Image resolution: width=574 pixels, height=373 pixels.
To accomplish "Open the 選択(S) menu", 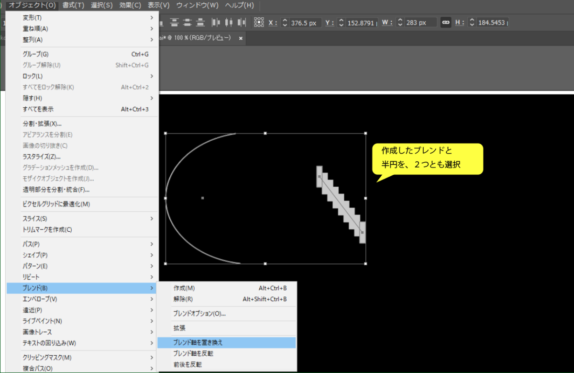I will (x=102, y=5).
